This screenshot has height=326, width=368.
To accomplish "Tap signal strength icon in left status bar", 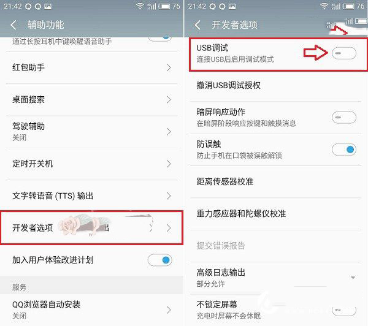I will tap(151, 6).
